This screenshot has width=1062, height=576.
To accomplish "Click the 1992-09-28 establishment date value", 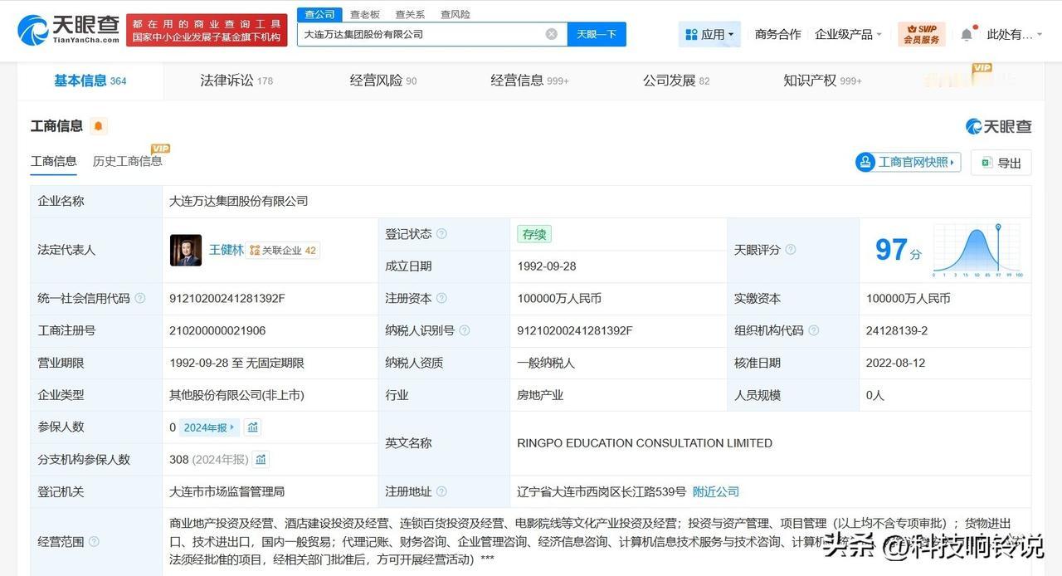I will 547,266.
